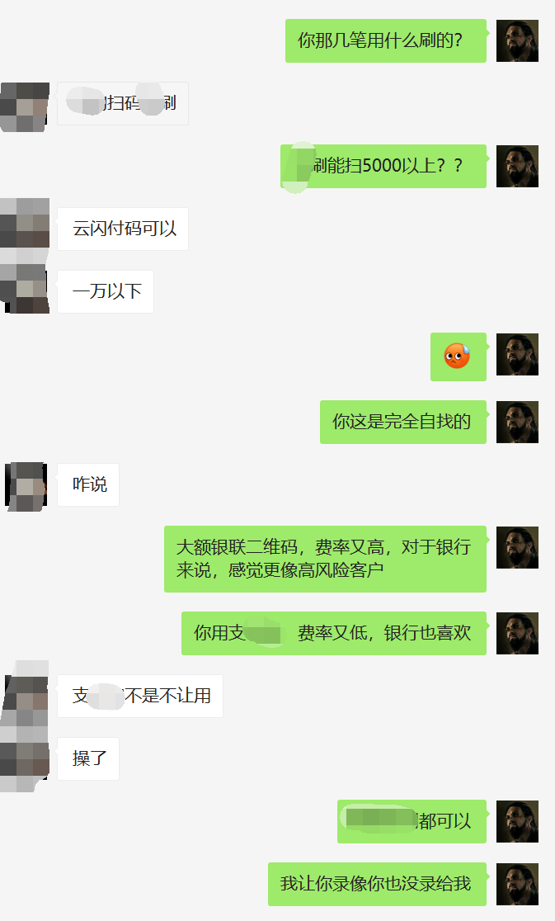
Task: Click the message starting "大额银联二维码"
Action: click(325, 559)
